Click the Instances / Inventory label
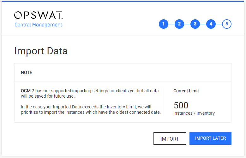Screen dimensions: 246x158 point(194,113)
